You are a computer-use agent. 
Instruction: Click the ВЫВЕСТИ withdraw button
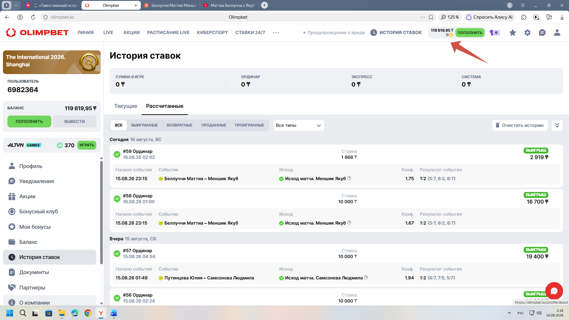(x=74, y=121)
